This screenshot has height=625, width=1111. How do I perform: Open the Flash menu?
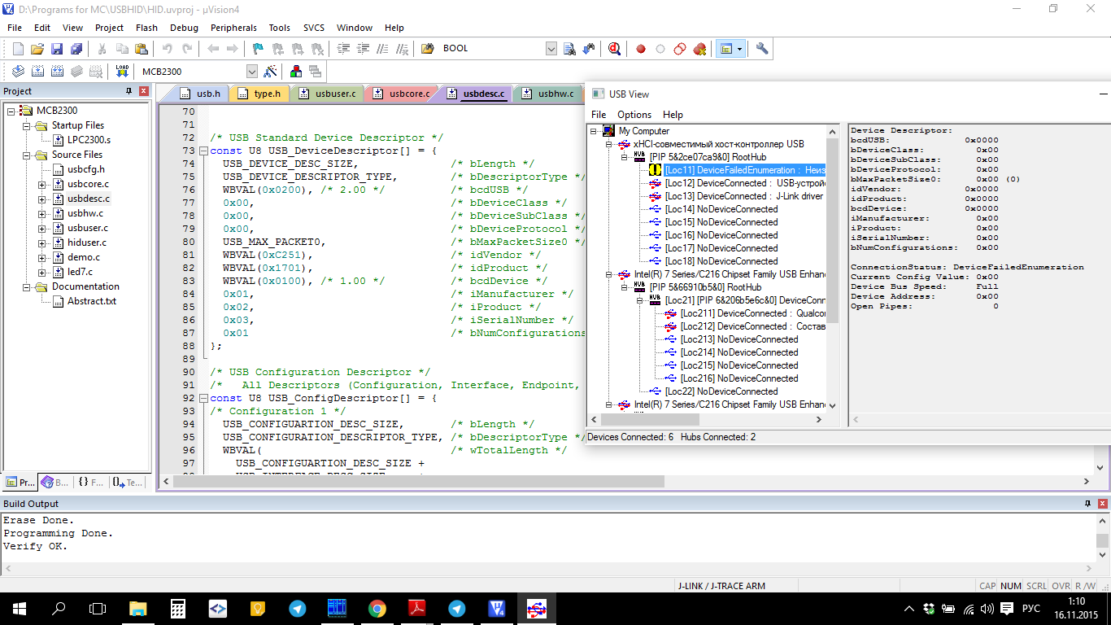147,28
